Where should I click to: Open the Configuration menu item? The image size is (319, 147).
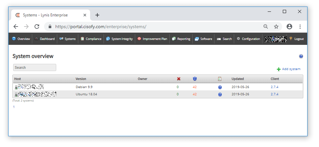pos(248,39)
